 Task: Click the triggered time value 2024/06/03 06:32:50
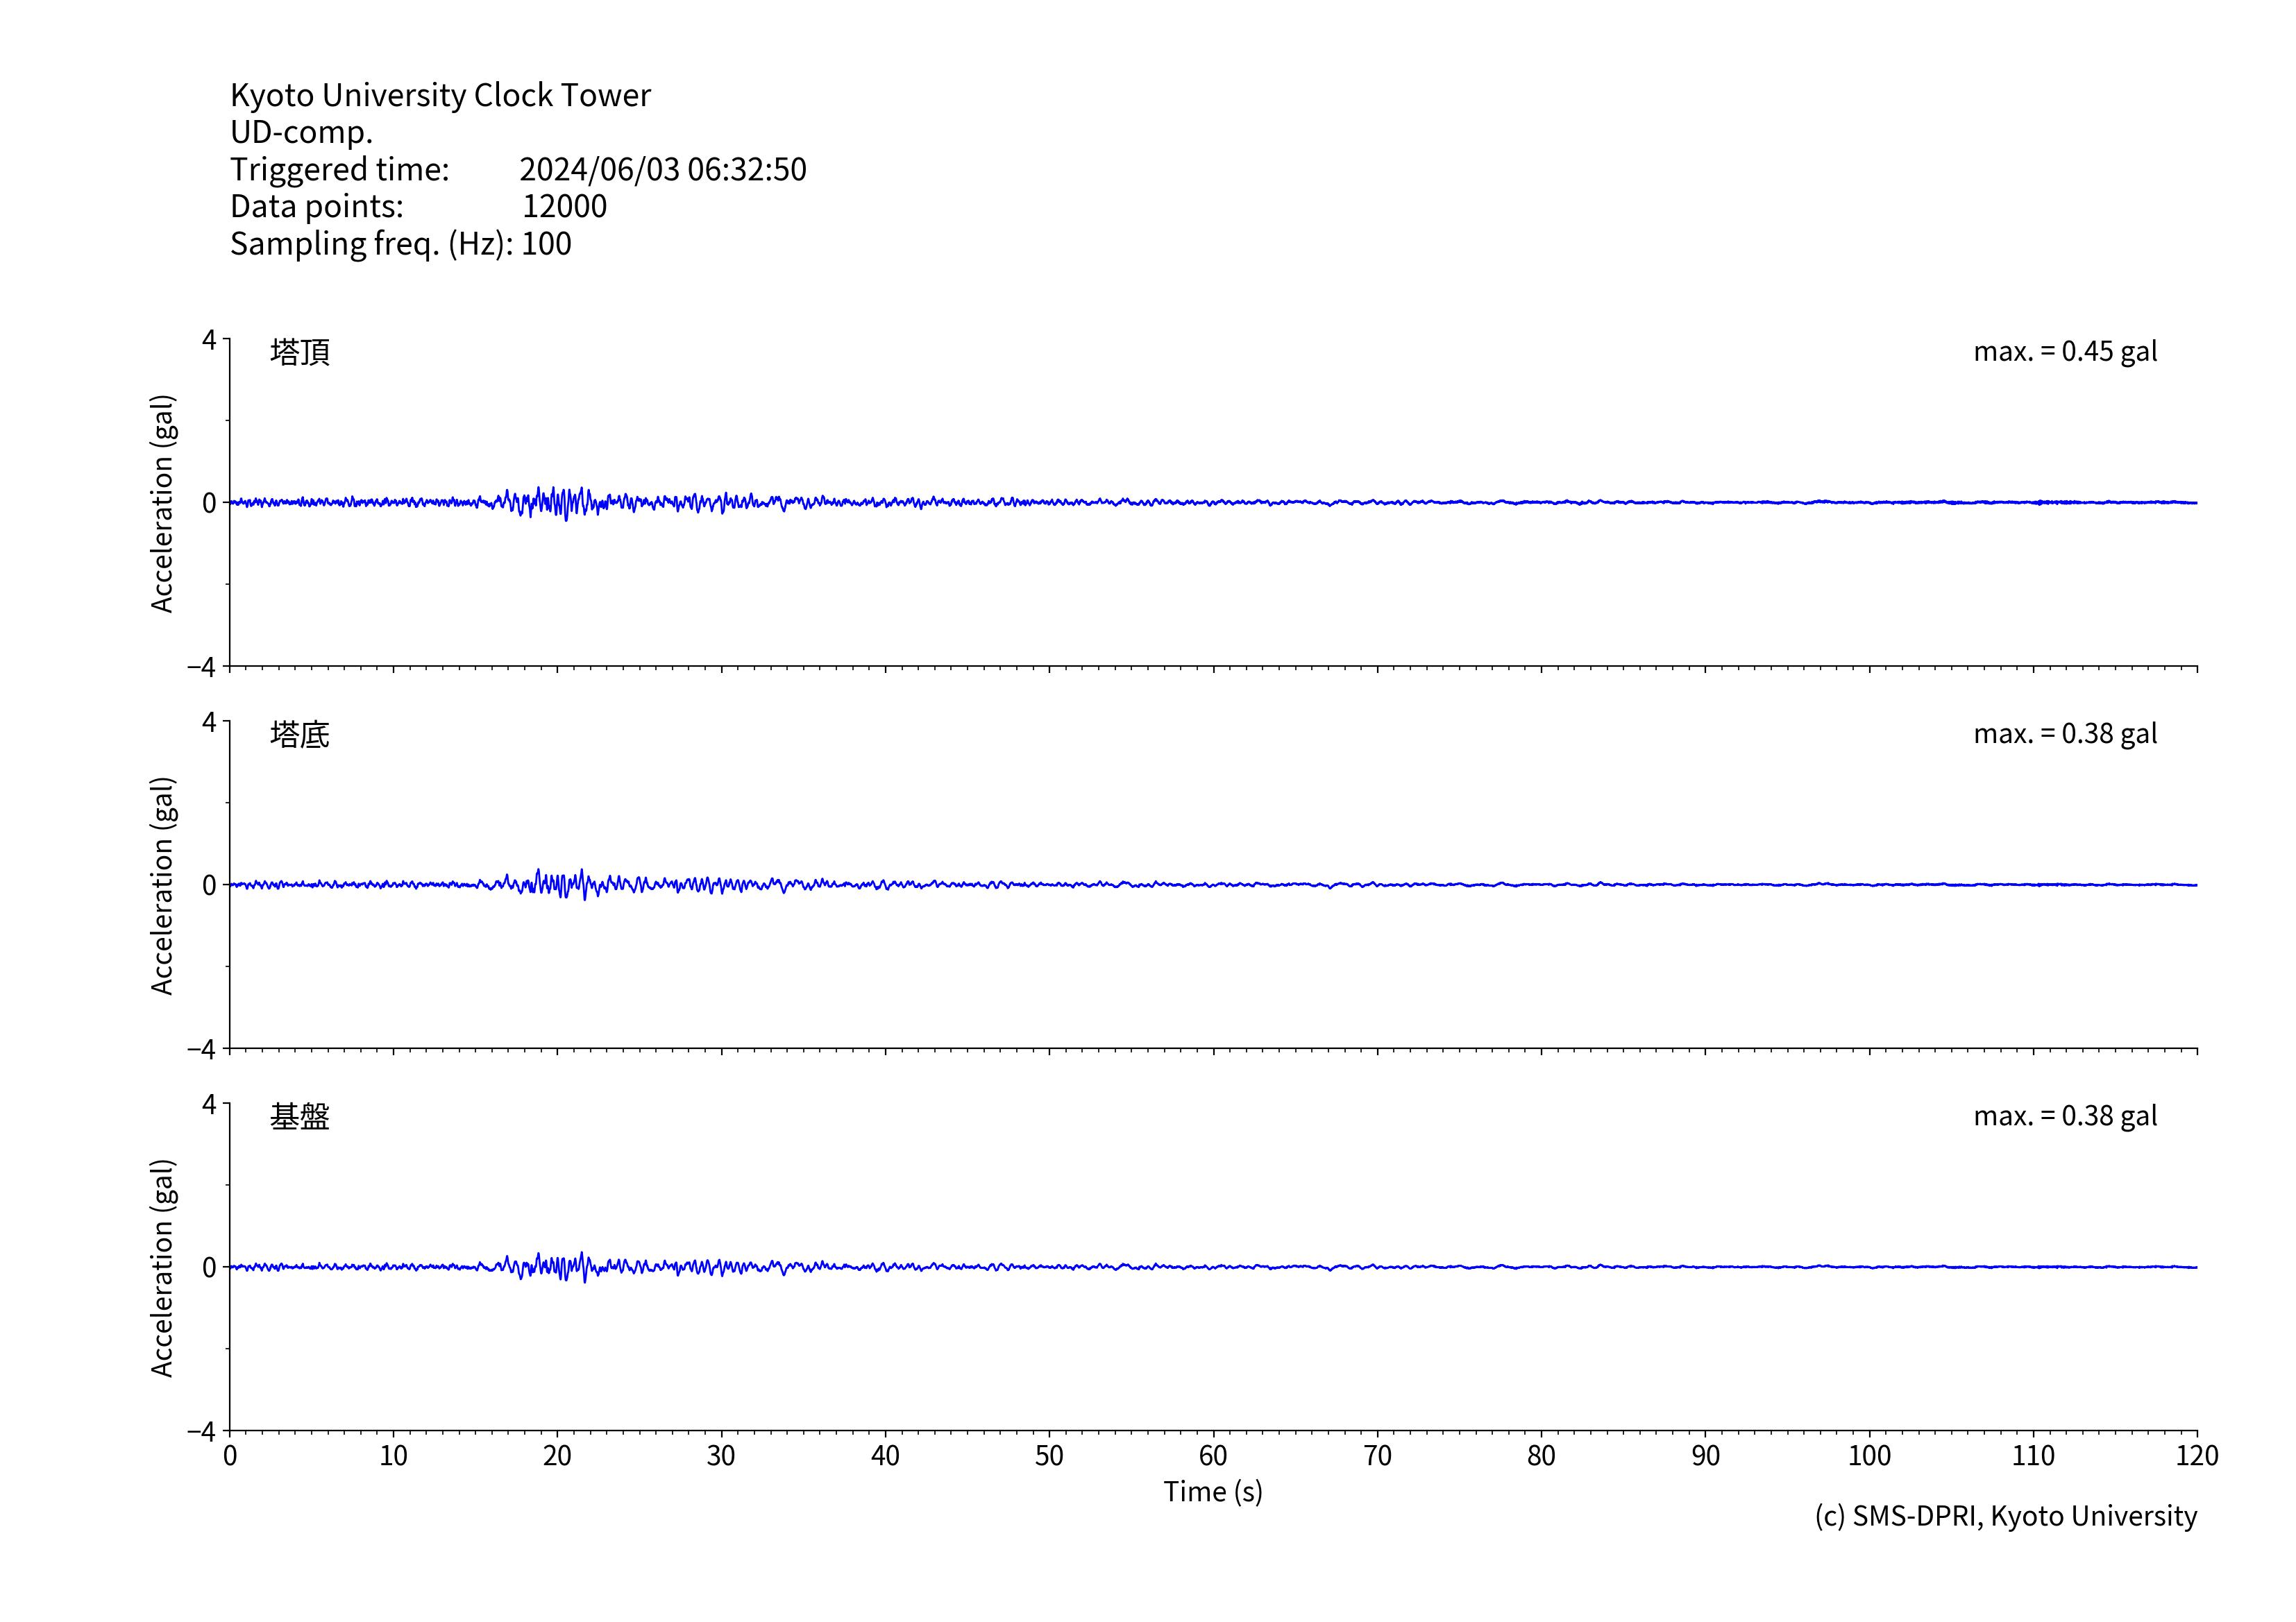(662, 169)
